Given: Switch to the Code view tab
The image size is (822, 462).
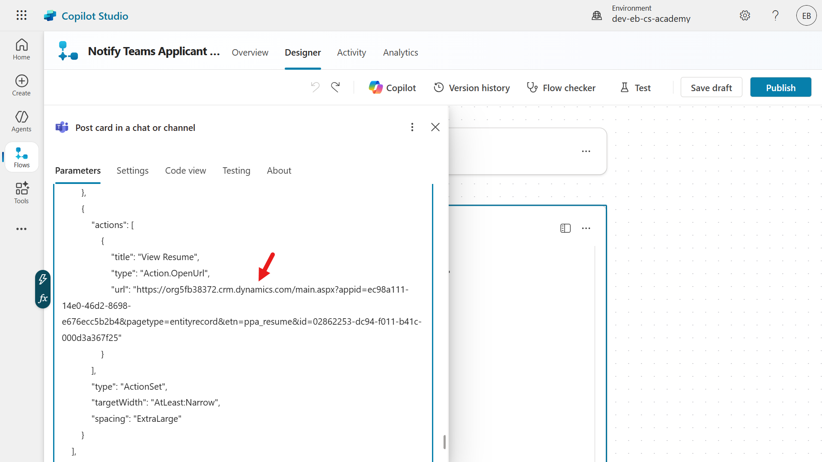Looking at the screenshot, I should (185, 170).
